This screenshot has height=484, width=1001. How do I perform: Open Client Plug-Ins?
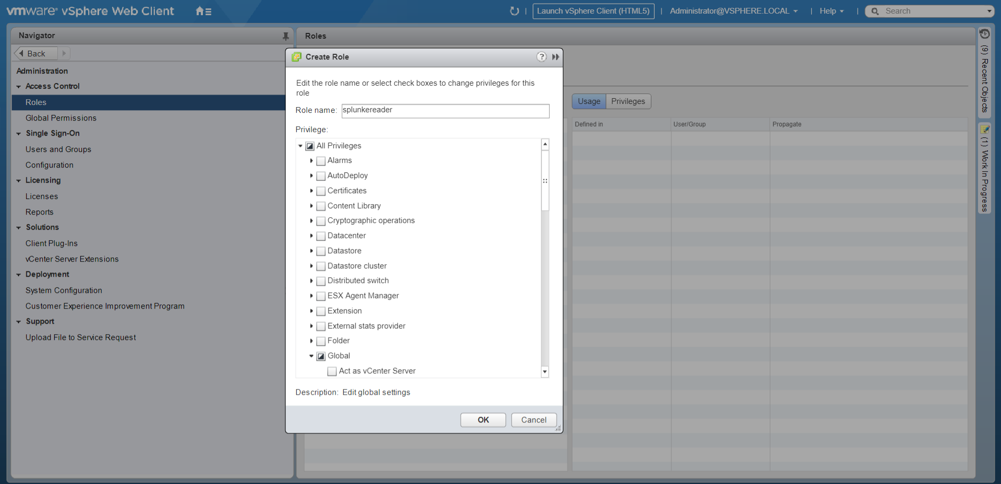52,243
